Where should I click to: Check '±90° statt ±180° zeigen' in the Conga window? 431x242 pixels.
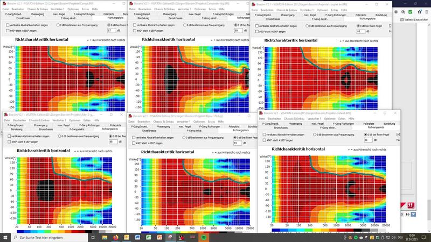click(8, 31)
